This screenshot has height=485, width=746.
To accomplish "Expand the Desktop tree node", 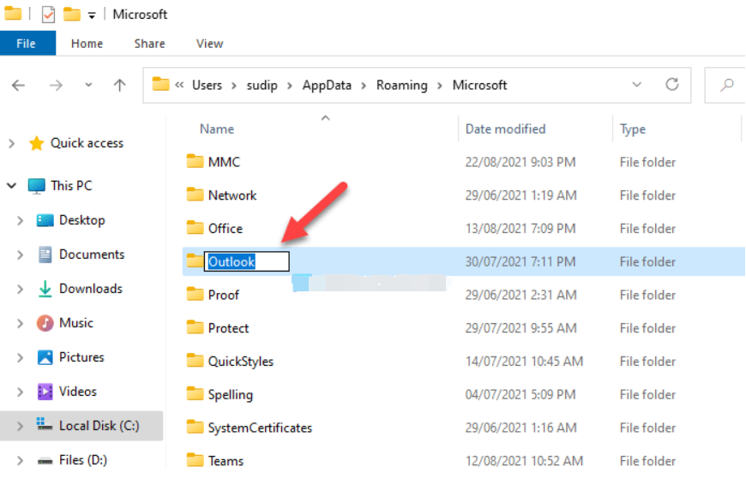I will coord(20,220).
